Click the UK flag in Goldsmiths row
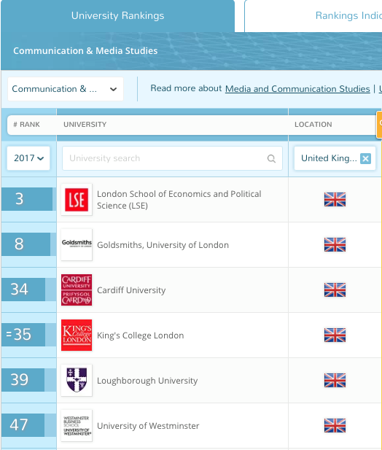 [335, 244]
